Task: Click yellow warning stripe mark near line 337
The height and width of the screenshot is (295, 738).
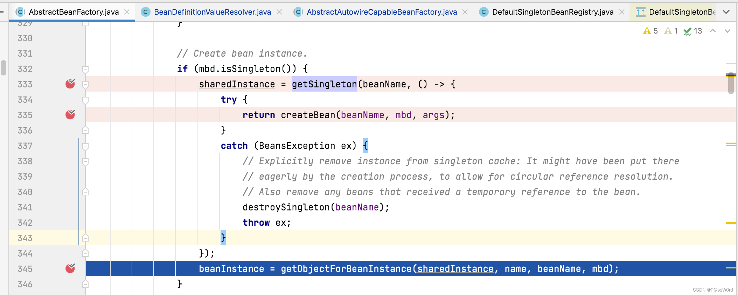Action: pyautogui.click(x=731, y=144)
